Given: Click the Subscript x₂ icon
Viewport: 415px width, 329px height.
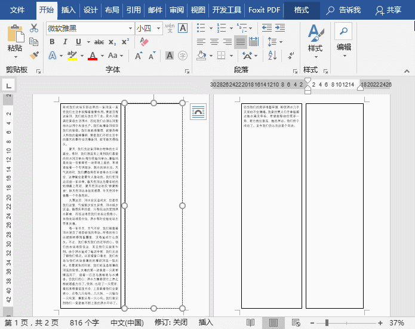Looking at the screenshot, I should 113,42.
